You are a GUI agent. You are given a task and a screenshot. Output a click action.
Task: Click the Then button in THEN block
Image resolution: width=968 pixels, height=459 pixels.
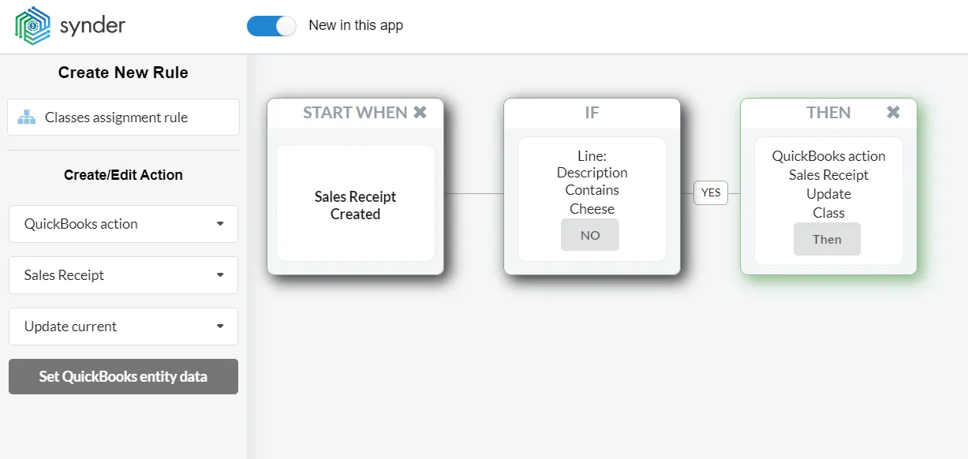(x=827, y=239)
